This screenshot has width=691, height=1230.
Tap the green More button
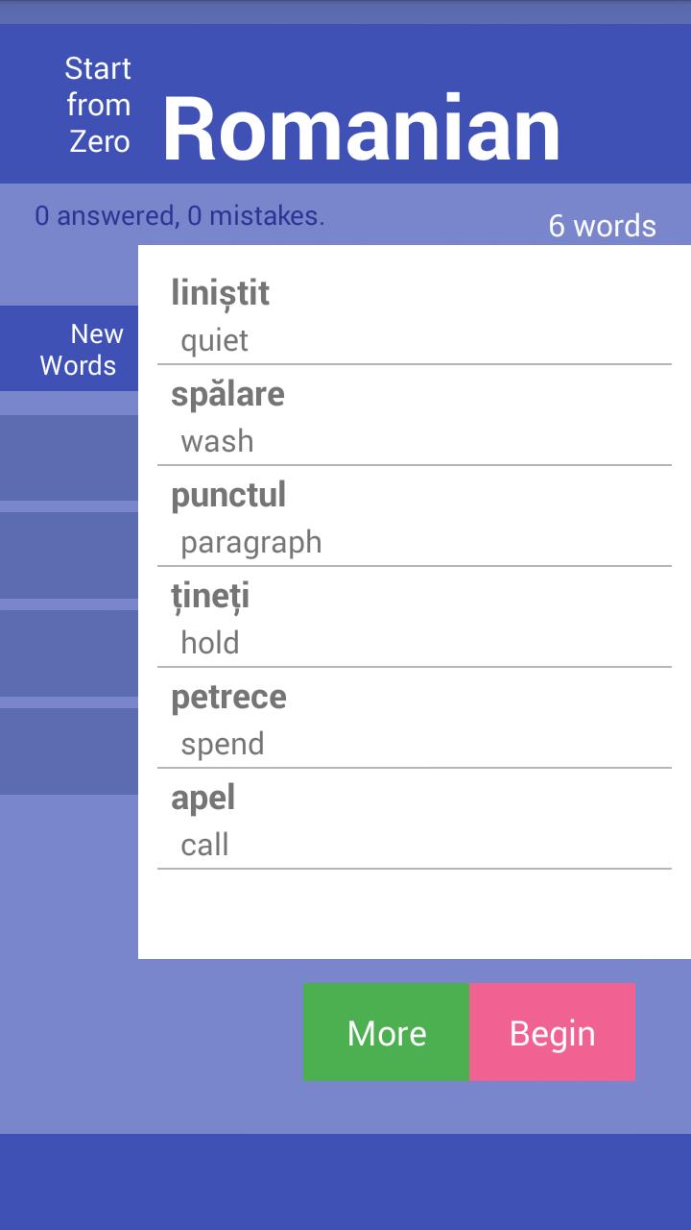click(387, 1032)
